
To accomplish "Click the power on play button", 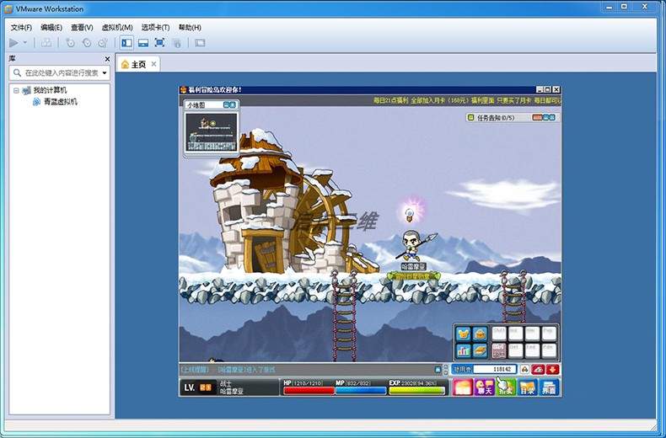I will (14, 42).
